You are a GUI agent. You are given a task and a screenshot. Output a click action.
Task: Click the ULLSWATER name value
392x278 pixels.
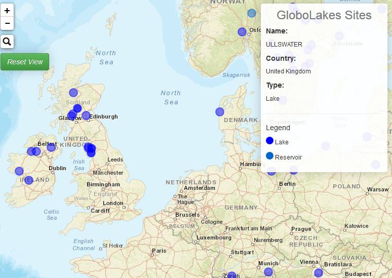click(x=284, y=45)
